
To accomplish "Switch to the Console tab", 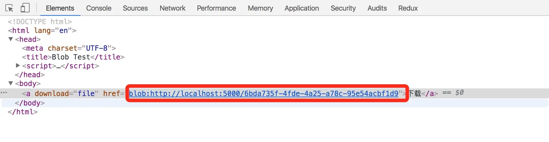I will pyautogui.click(x=99, y=8).
